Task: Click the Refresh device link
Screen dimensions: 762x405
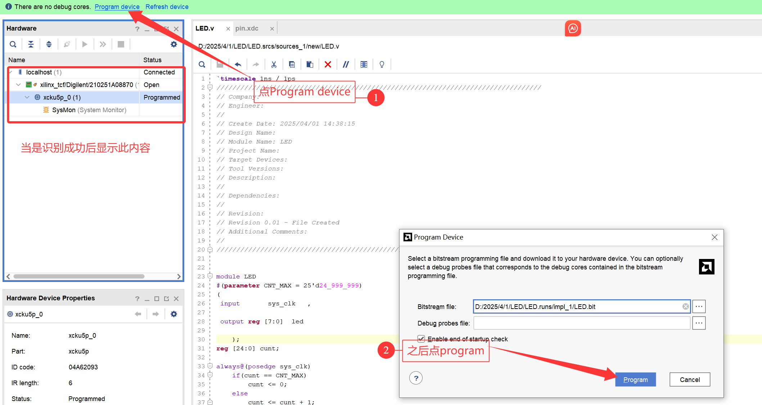Action: [x=167, y=7]
